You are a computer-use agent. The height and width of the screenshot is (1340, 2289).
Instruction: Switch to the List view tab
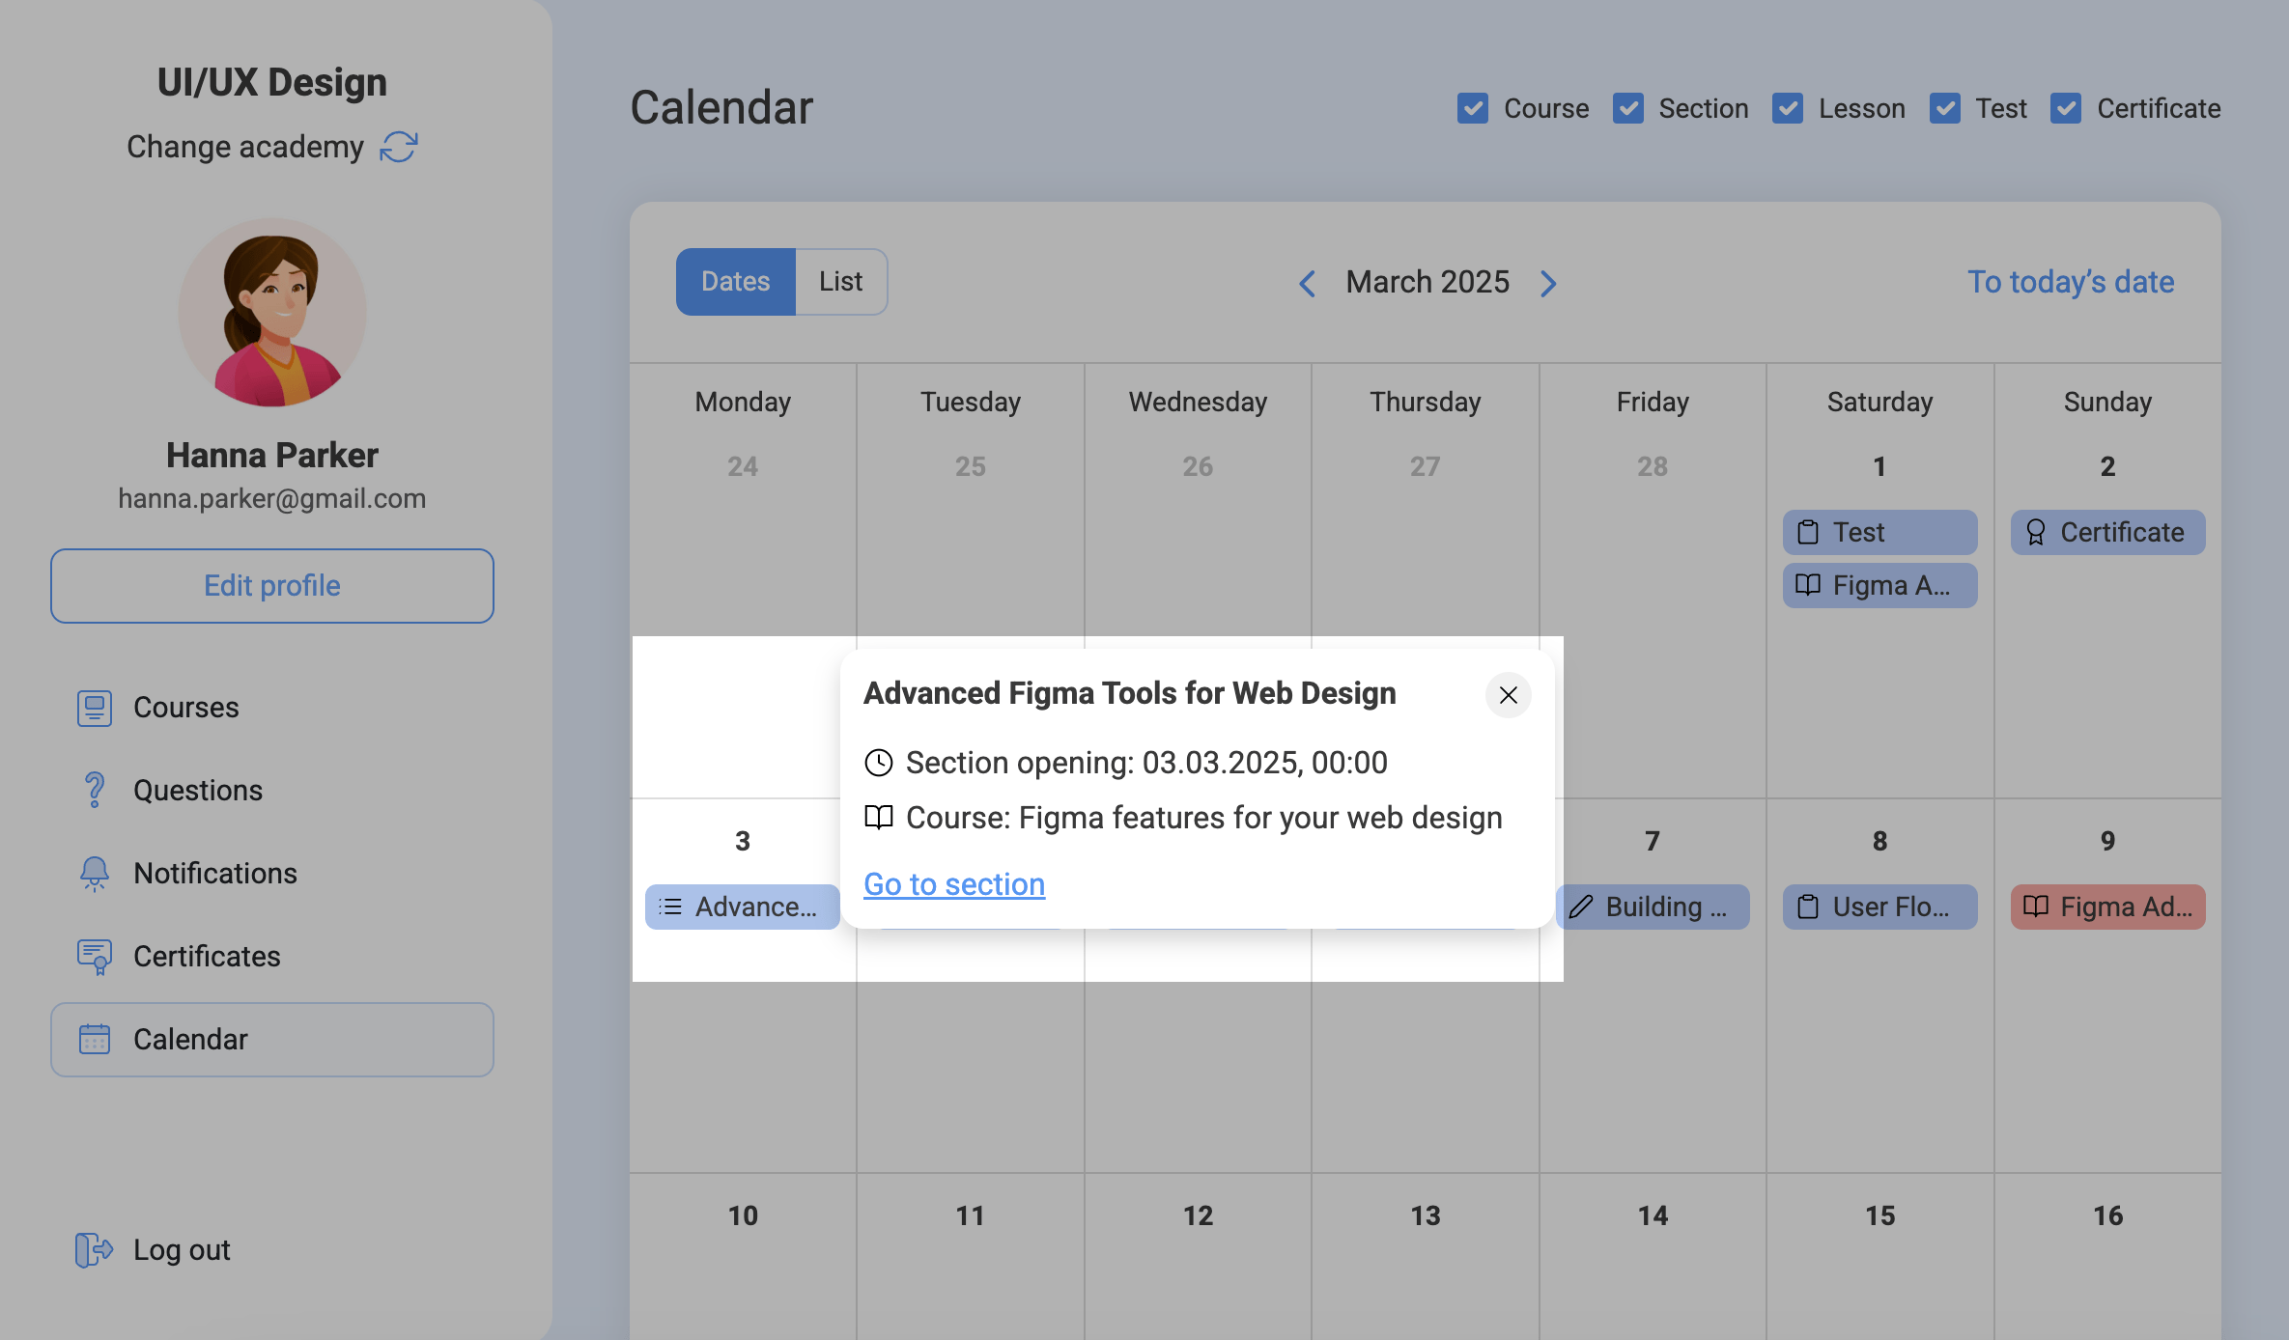pyautogui.click(x=840, y=282)
